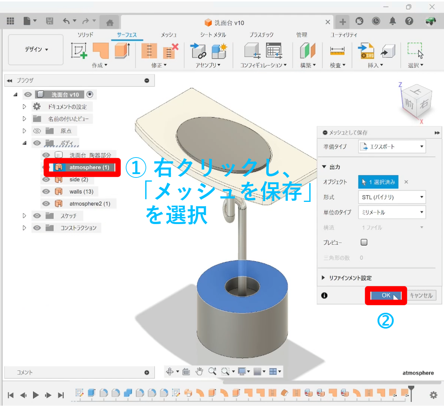Switch to the ソリッド tab

[x=85, y=35]
